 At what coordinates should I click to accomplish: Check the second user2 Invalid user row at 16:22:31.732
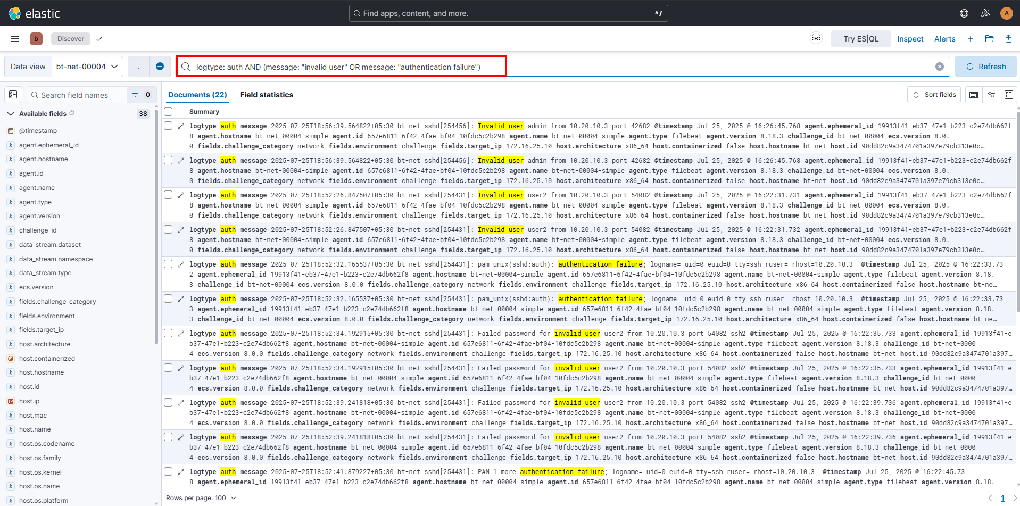pyautogui.click(x=168, y=229)
